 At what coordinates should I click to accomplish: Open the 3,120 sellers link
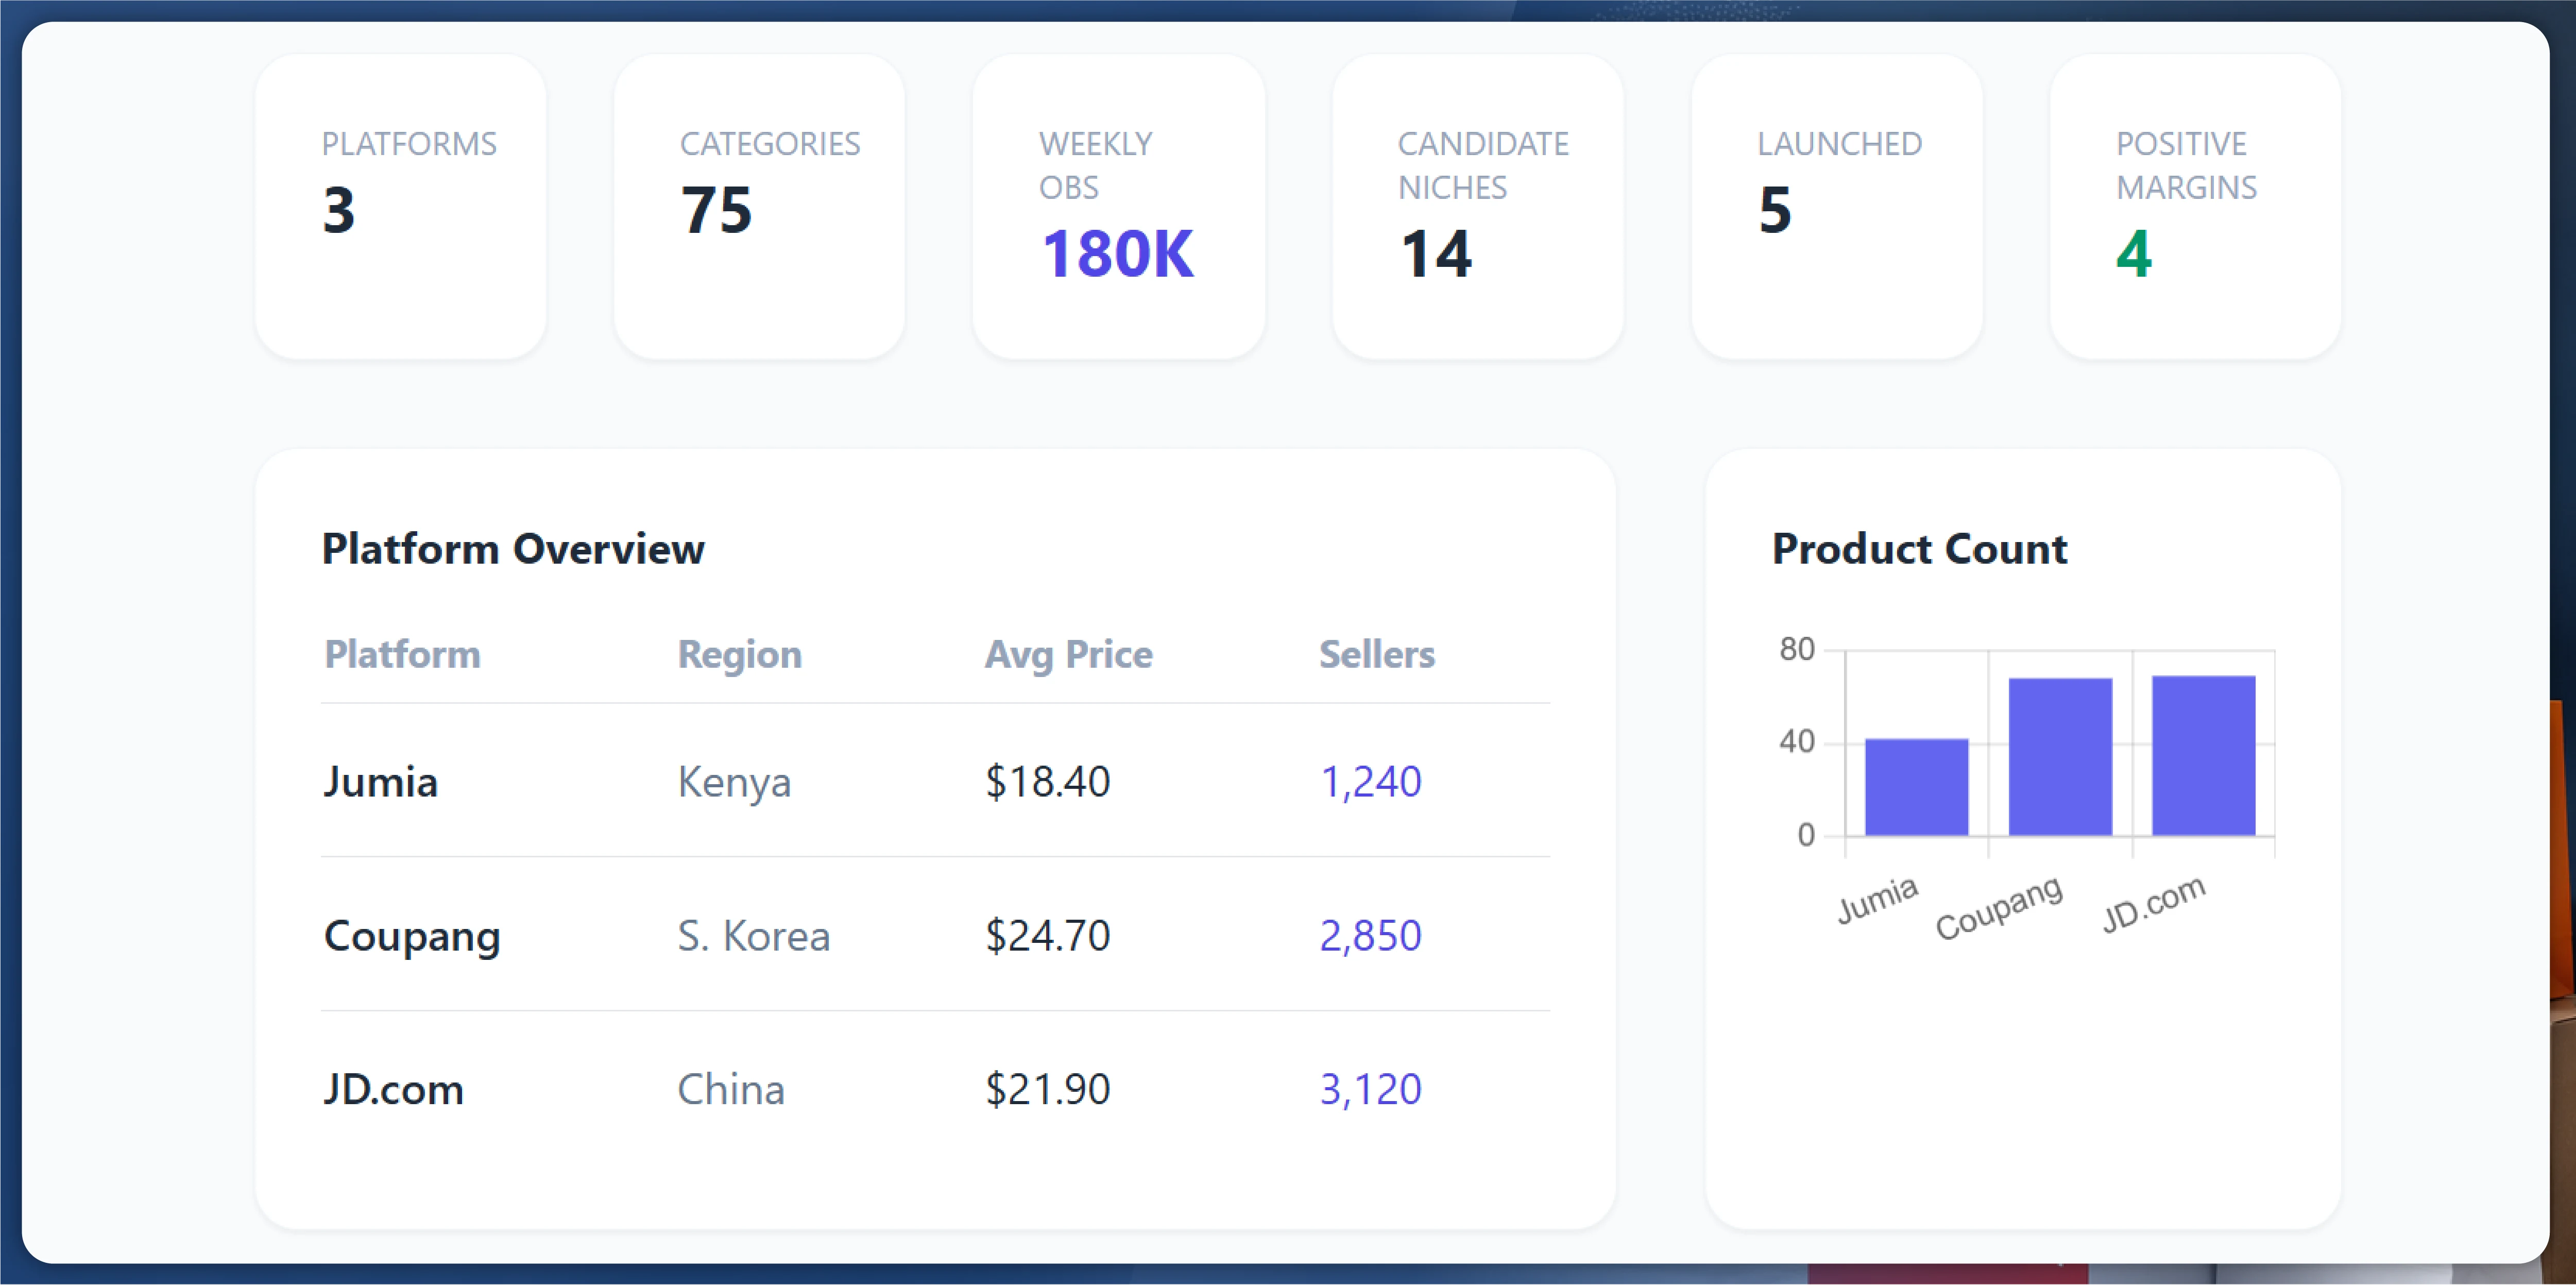pos(1371,1090)
